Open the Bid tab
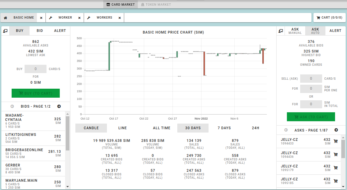Screen dimensions: 347x190 click(40, 31)
